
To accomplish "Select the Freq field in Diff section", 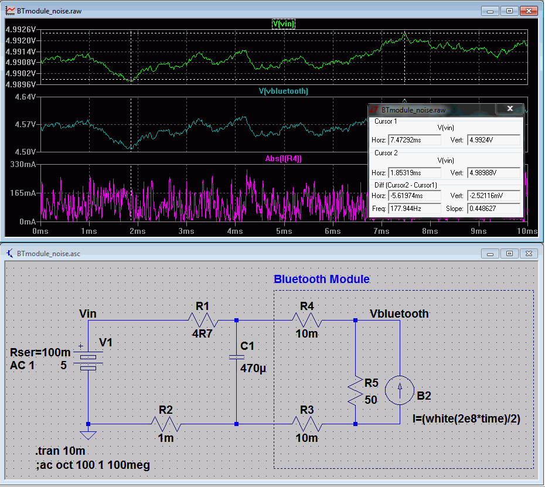I will point(414,209).
